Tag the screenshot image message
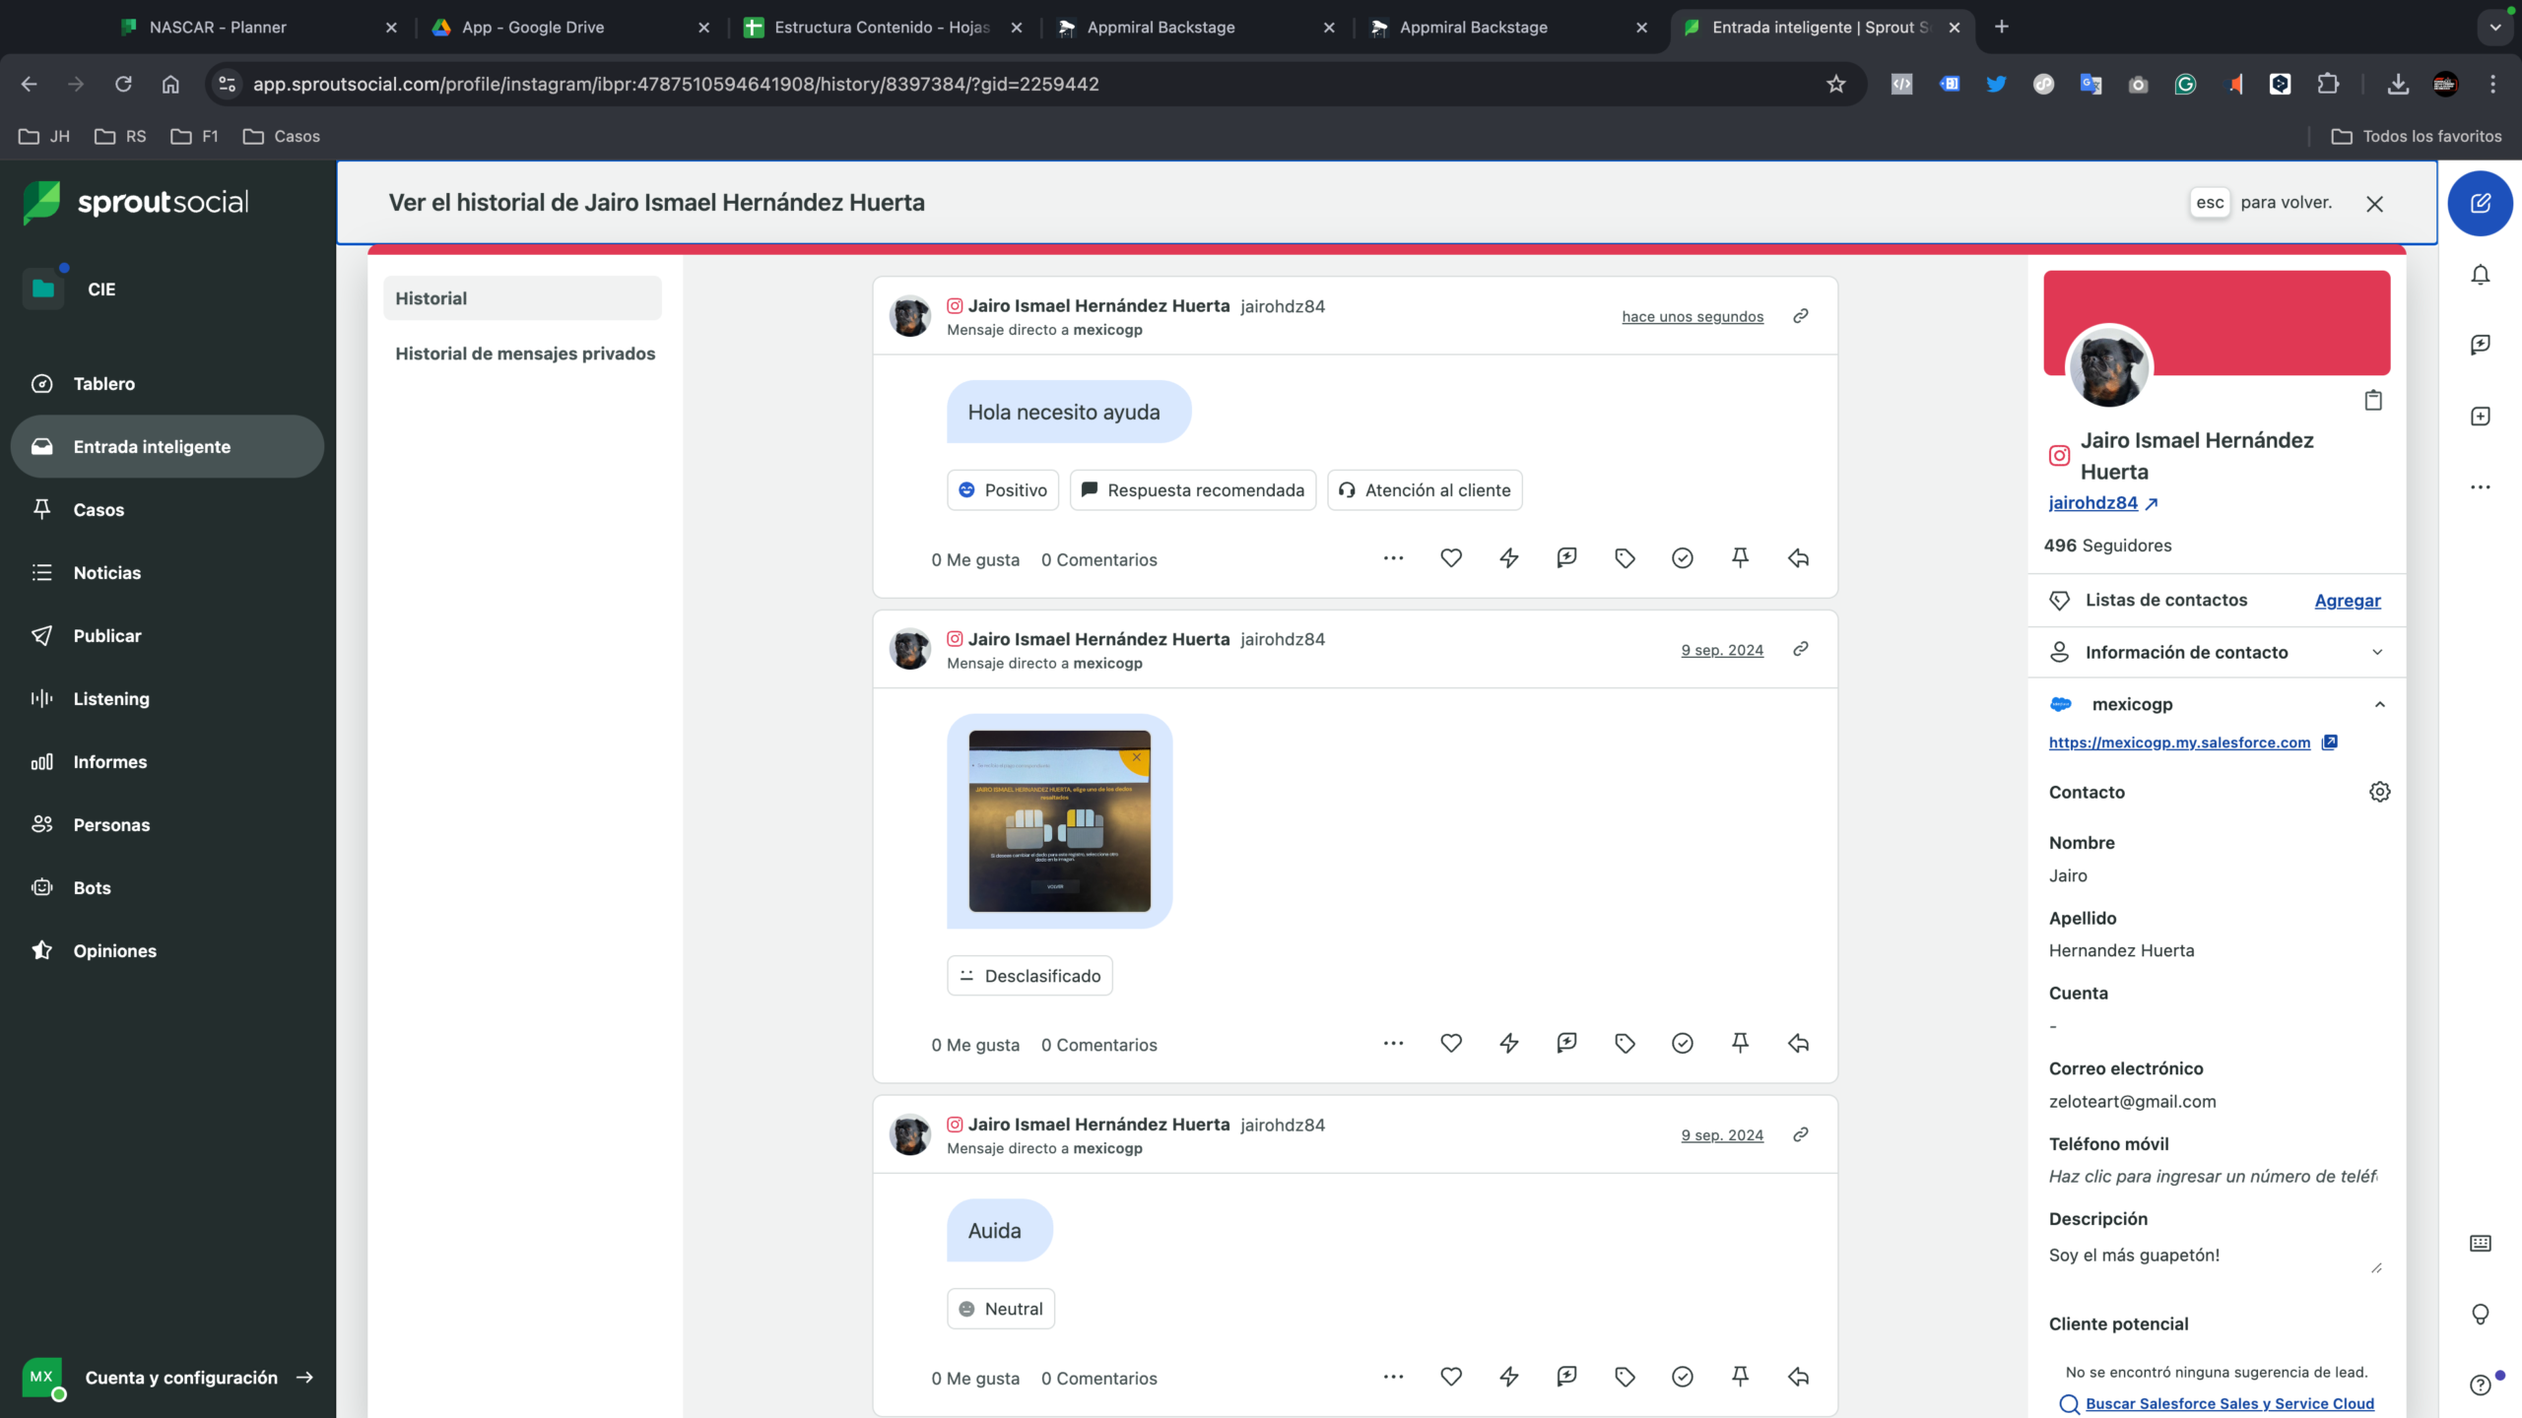 pyautogui.click(x=1625, y=1043)
